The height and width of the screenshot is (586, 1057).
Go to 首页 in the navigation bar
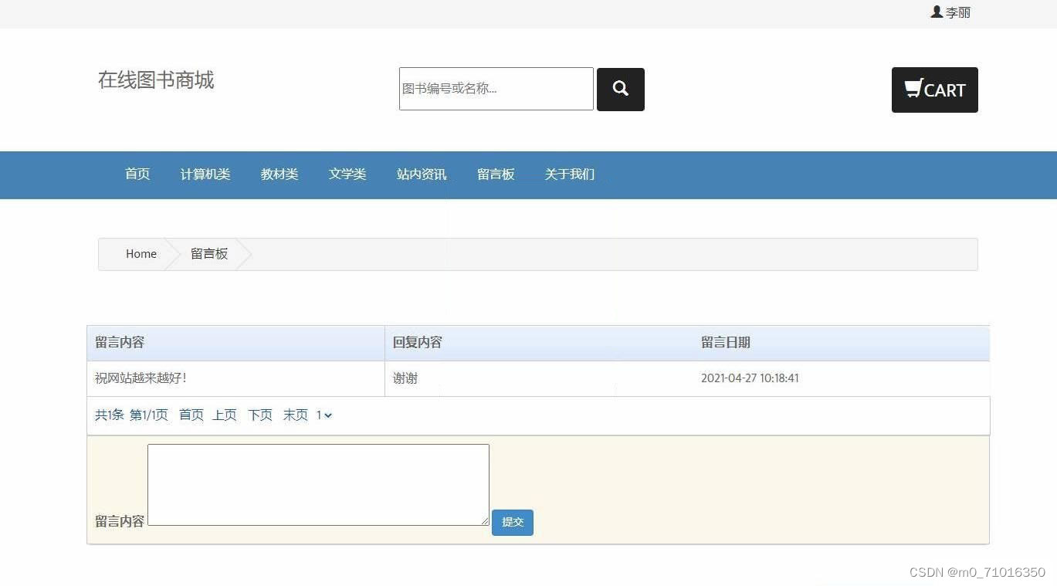(137, 174)
